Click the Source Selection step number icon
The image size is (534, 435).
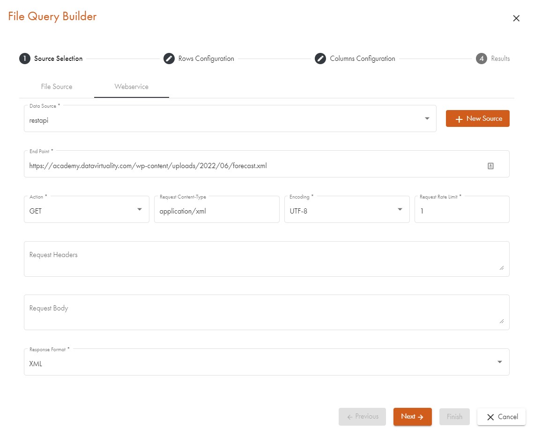coord(24,59)
